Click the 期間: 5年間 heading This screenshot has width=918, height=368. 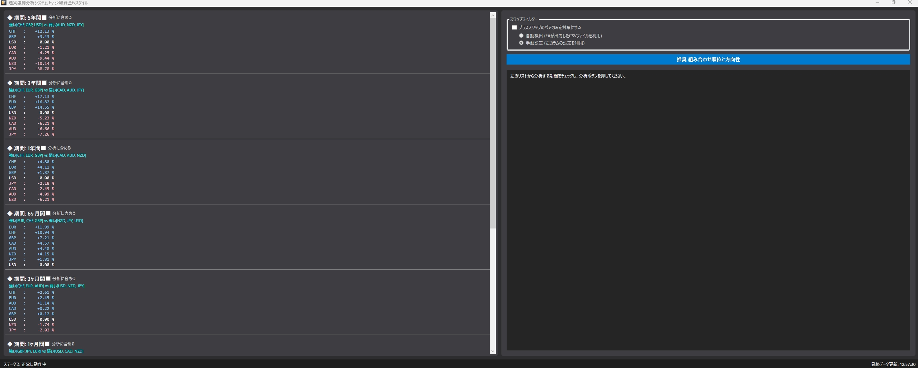(24, 18)
